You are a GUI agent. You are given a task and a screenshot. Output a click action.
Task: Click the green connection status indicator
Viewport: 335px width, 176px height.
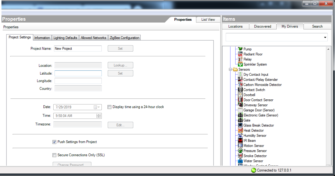(x=253, y=170)
